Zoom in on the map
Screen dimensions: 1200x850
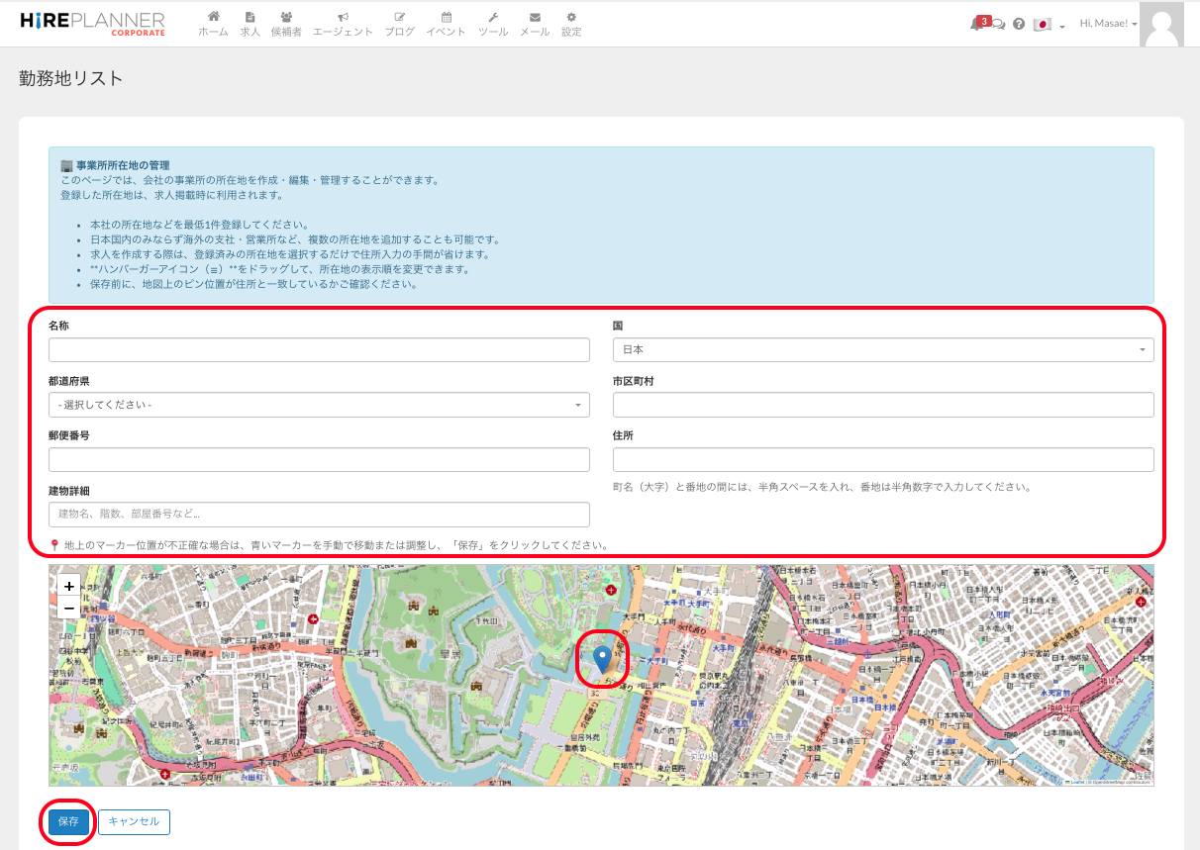click(x=68, y=586)
